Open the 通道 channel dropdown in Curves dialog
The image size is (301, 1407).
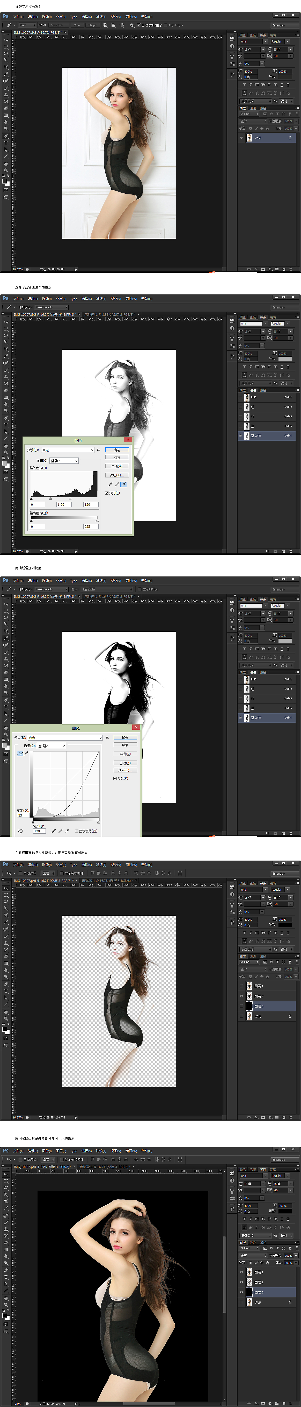click(x=51, y=746)
